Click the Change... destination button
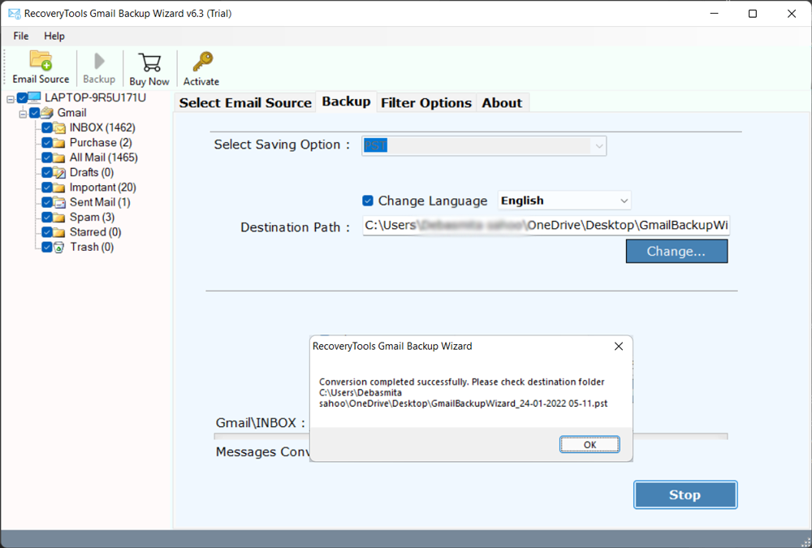The width and height of the screenshot is (812, 548). [x=676, y=251]
